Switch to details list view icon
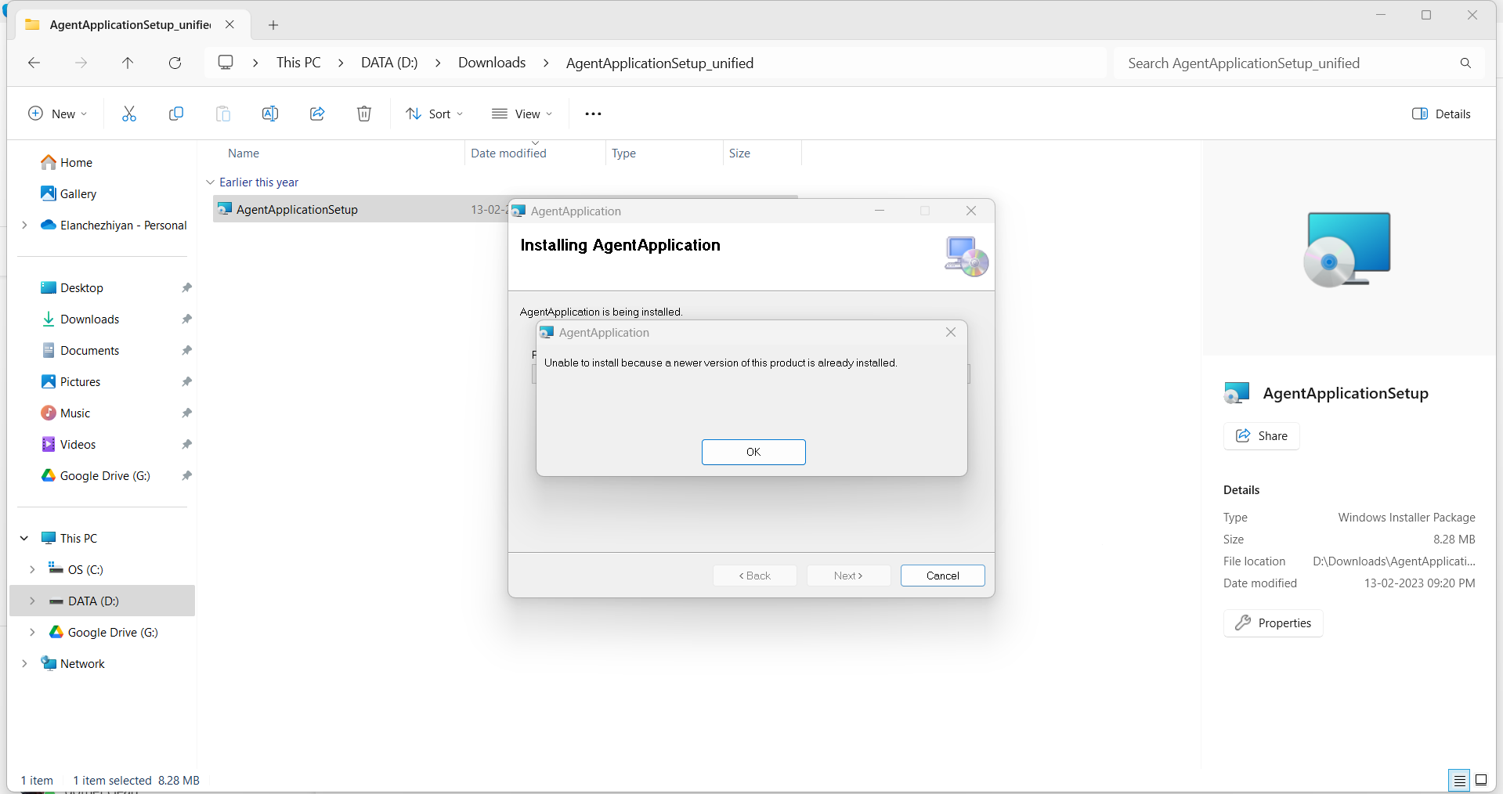 (x=1459, y=780)
